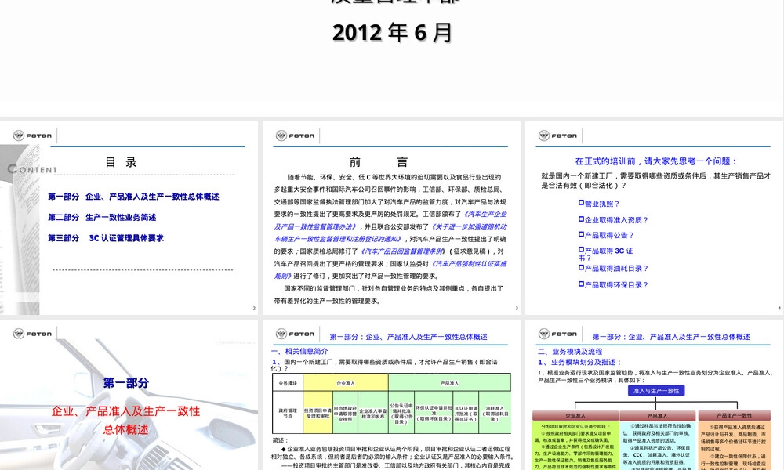784x470 pixels.
Task: Click the Foton logo on the 前言 slide
Action: (295, 136)
